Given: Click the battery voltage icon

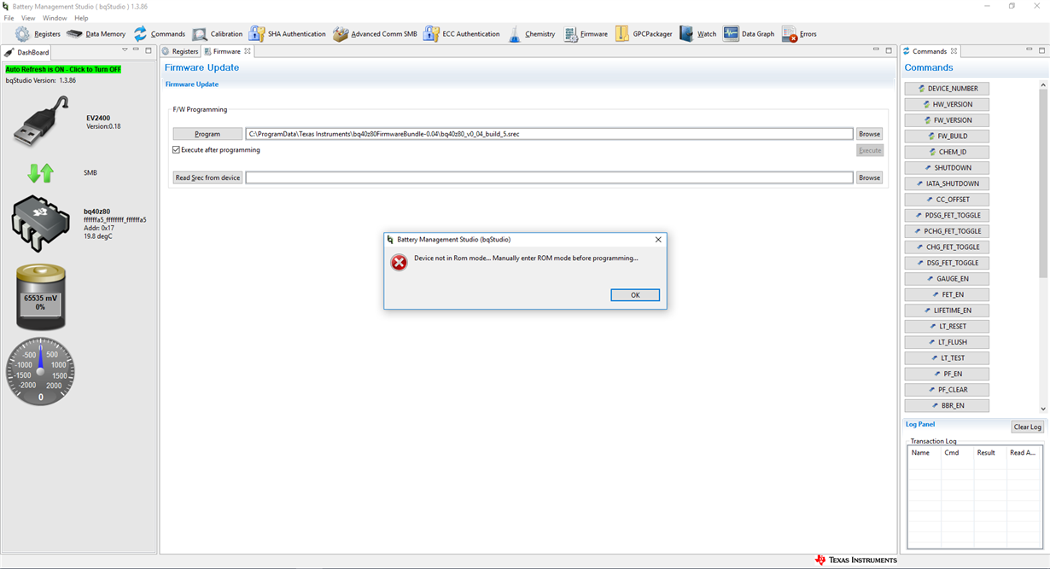Looking at the screenshot, I should (x=40, y=297).
